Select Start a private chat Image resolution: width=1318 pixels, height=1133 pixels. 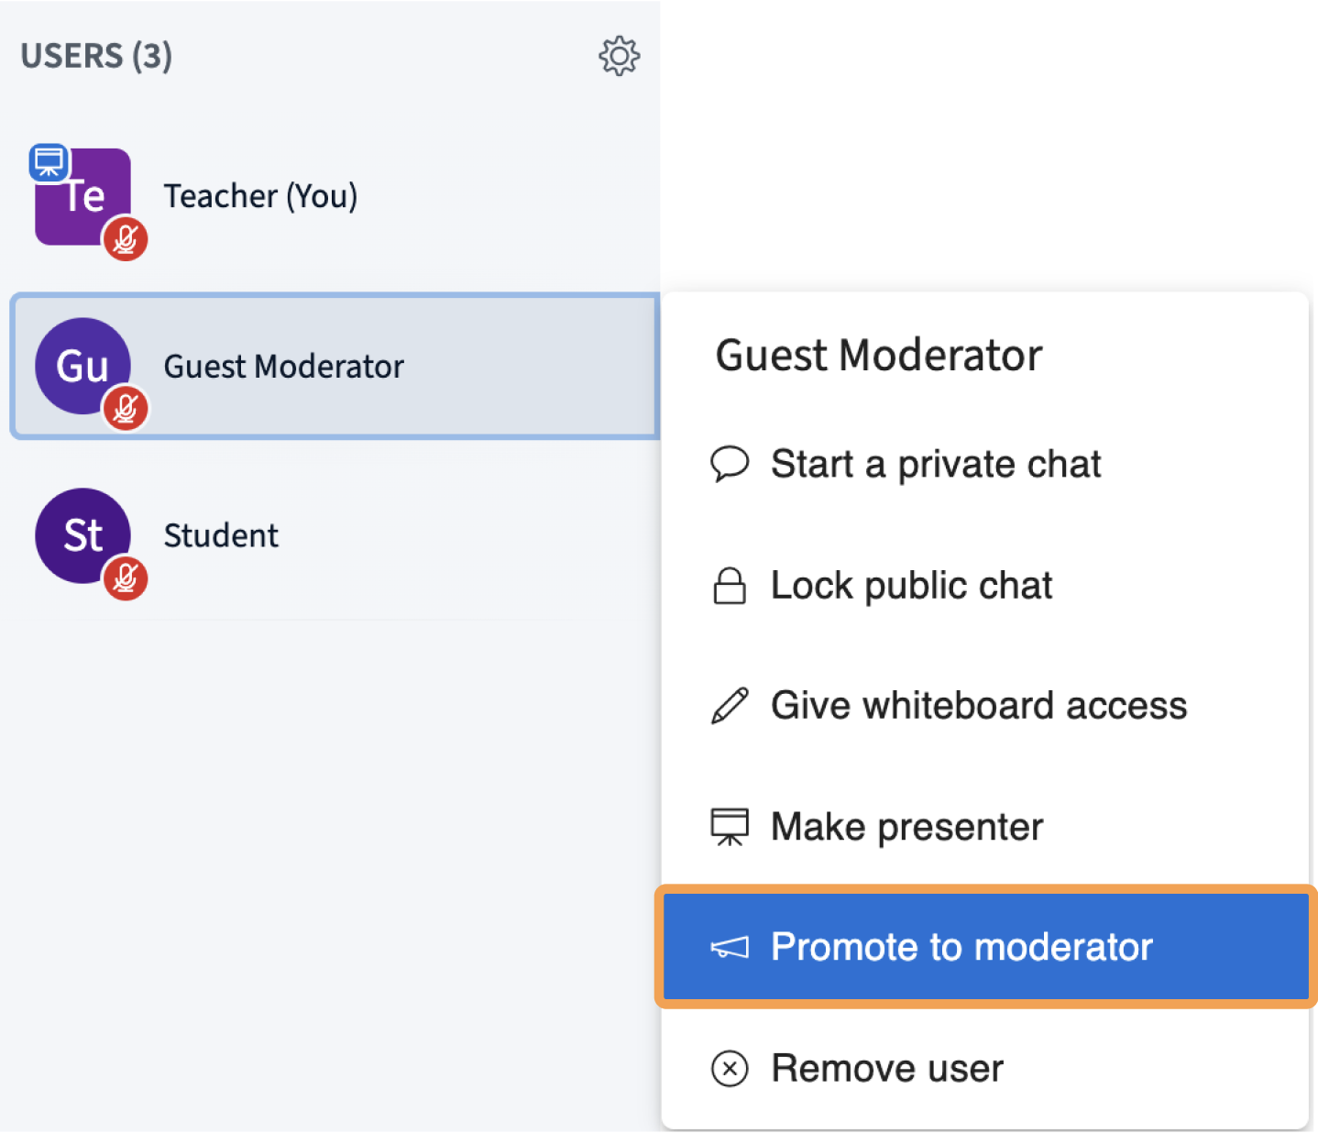coord(935,464)
